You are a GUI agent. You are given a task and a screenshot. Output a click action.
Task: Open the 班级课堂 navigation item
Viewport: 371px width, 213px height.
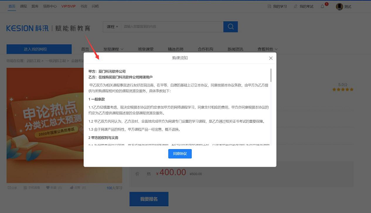[x=146, y=49]
